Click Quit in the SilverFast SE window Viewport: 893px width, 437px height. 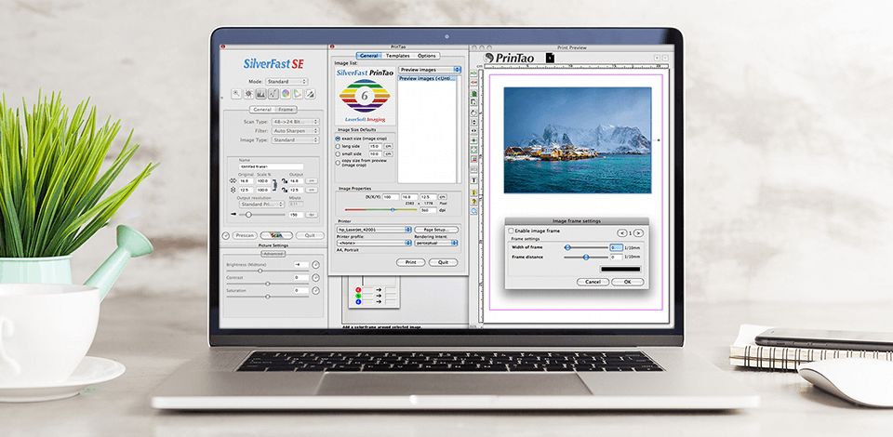click(x=310, y=235)
